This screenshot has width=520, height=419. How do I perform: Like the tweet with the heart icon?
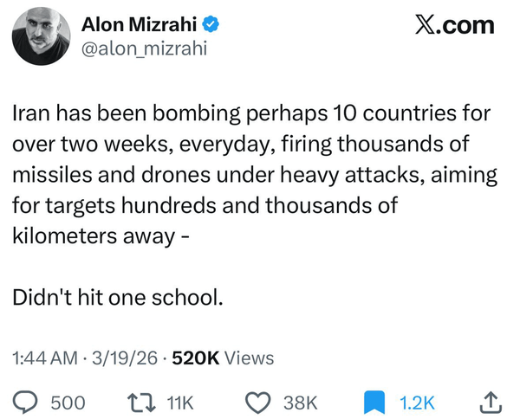tap(257, 402)
